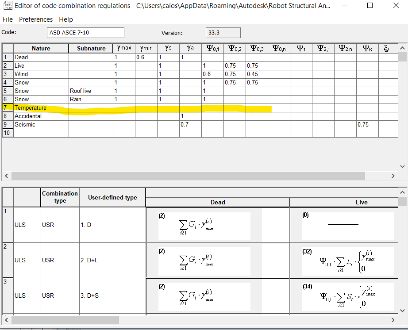Select the highlighted Temperature row header 7
Image resolution: width=408 pixels, height=330 pixels.
(7, 107)
